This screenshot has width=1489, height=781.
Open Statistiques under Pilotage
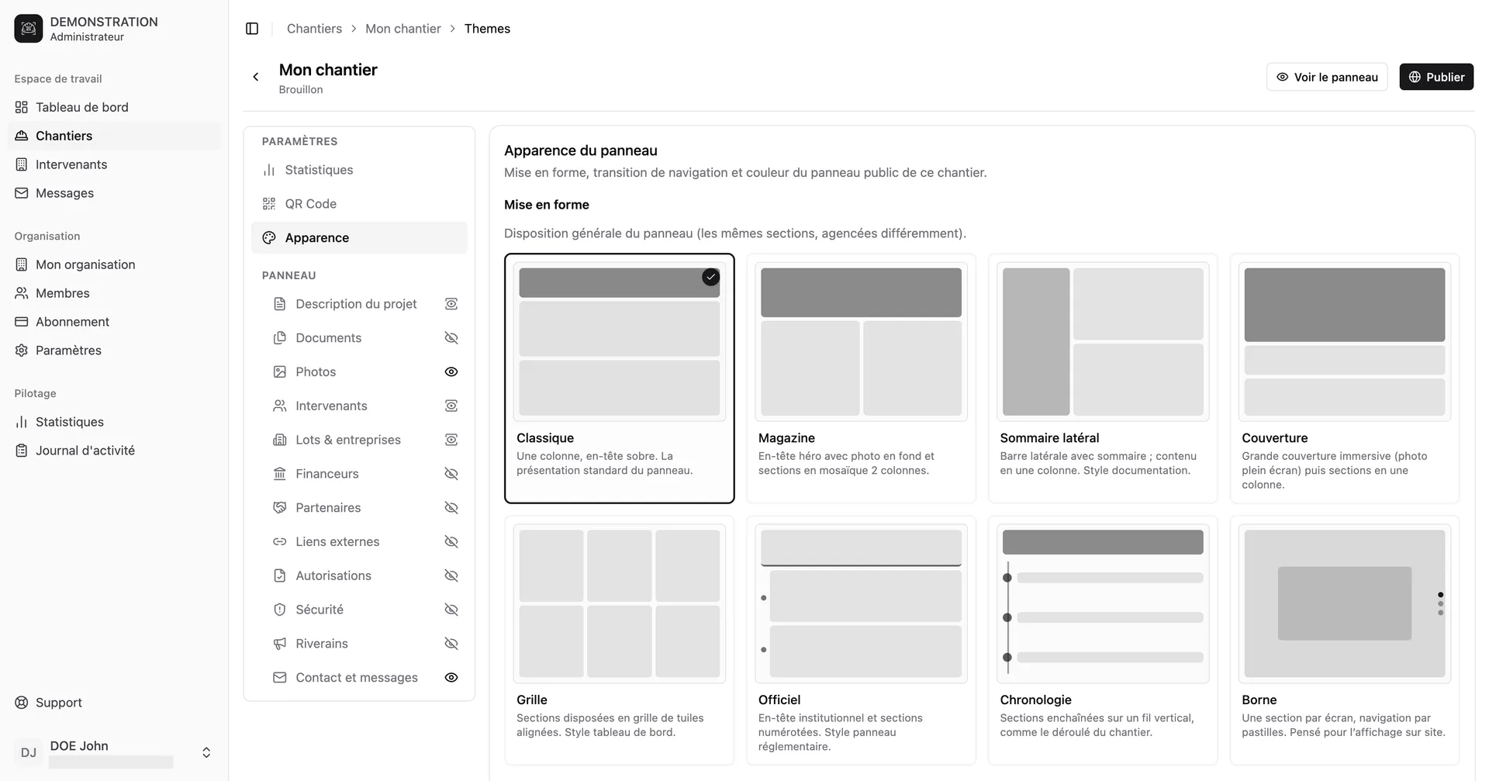pos(114,422)
